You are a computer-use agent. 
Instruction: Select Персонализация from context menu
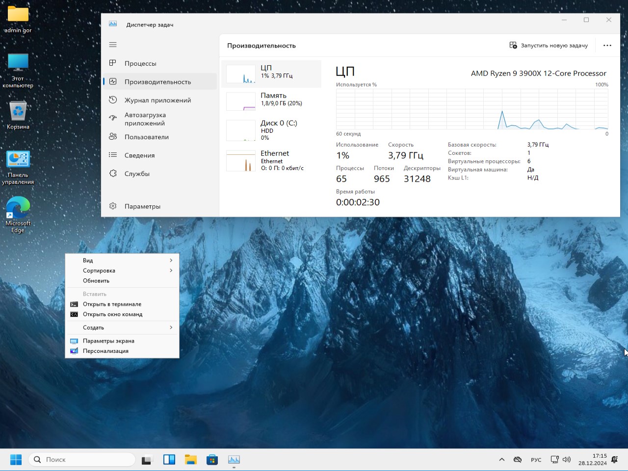point(105,351)
